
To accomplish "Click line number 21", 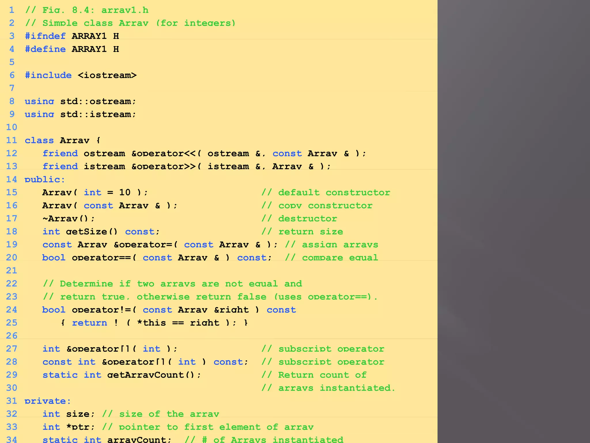I will [12, 271].
